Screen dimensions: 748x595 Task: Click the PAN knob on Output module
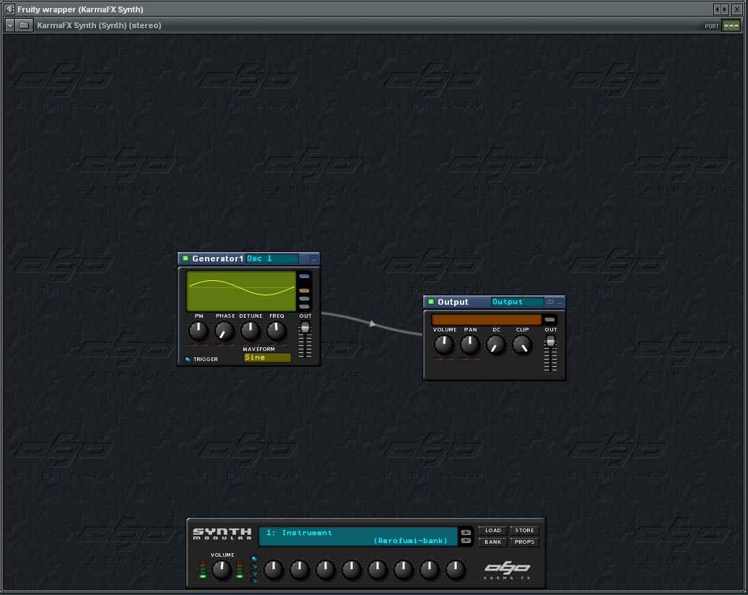470,344
